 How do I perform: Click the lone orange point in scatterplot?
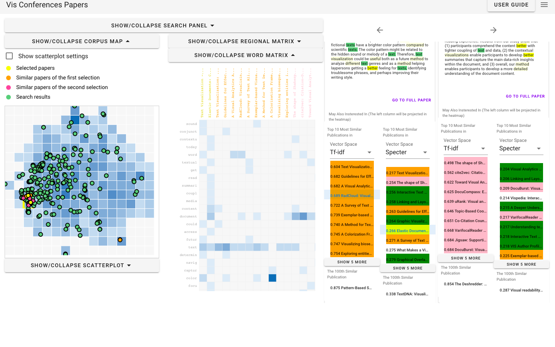tap(120, 240)
